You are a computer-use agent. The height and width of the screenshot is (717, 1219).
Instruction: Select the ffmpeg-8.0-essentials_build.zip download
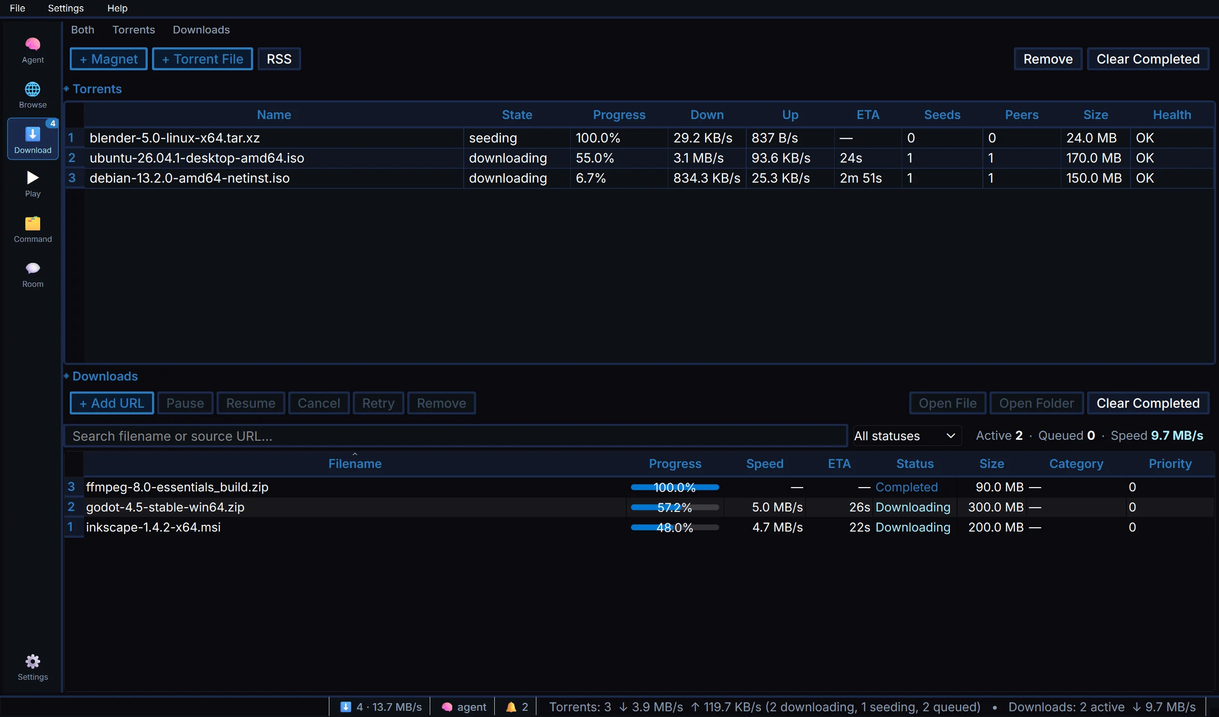click(640, 487)
